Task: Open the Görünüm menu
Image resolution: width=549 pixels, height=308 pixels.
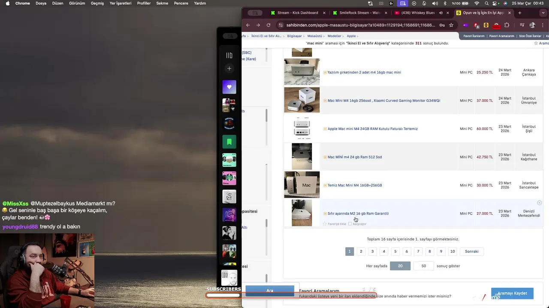Action: click(77, 3)
